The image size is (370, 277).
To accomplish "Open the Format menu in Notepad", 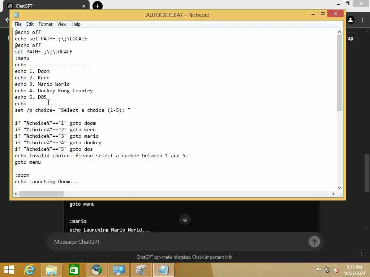I will (45, 24).
